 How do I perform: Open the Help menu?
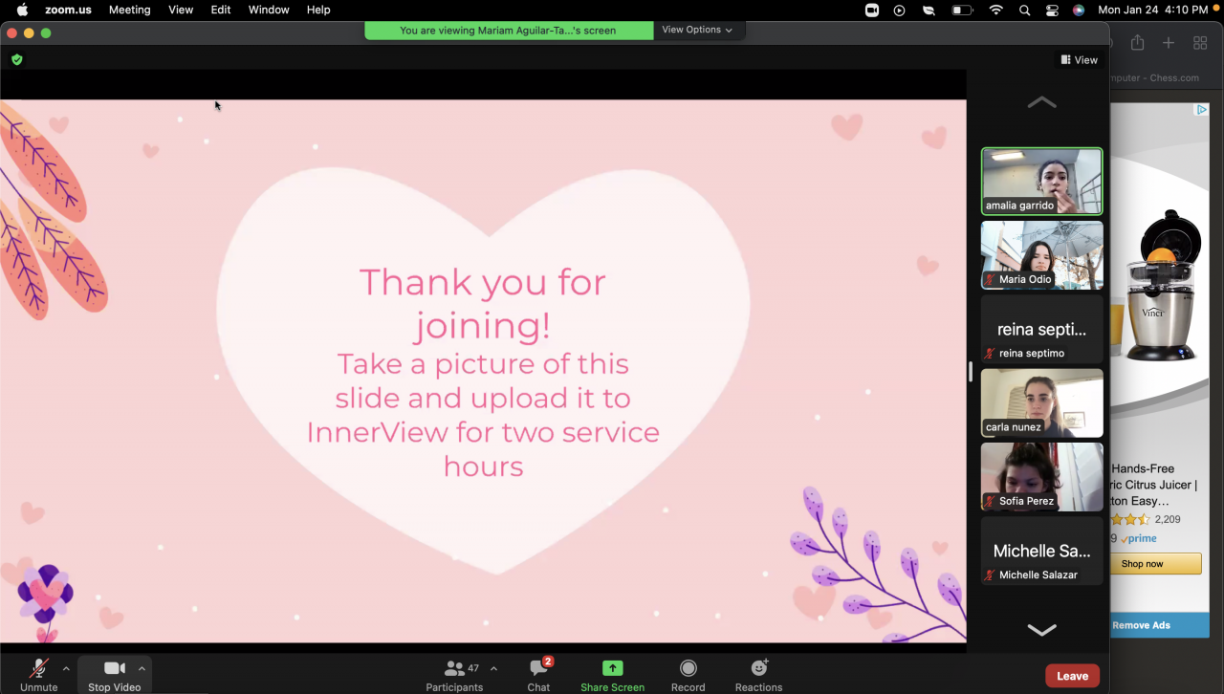318,10
